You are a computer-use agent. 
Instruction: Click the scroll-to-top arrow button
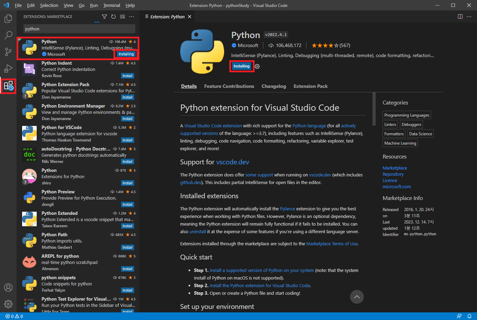point(357,297)
